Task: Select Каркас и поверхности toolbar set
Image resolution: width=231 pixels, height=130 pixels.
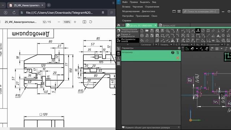Action: point(128,35)
